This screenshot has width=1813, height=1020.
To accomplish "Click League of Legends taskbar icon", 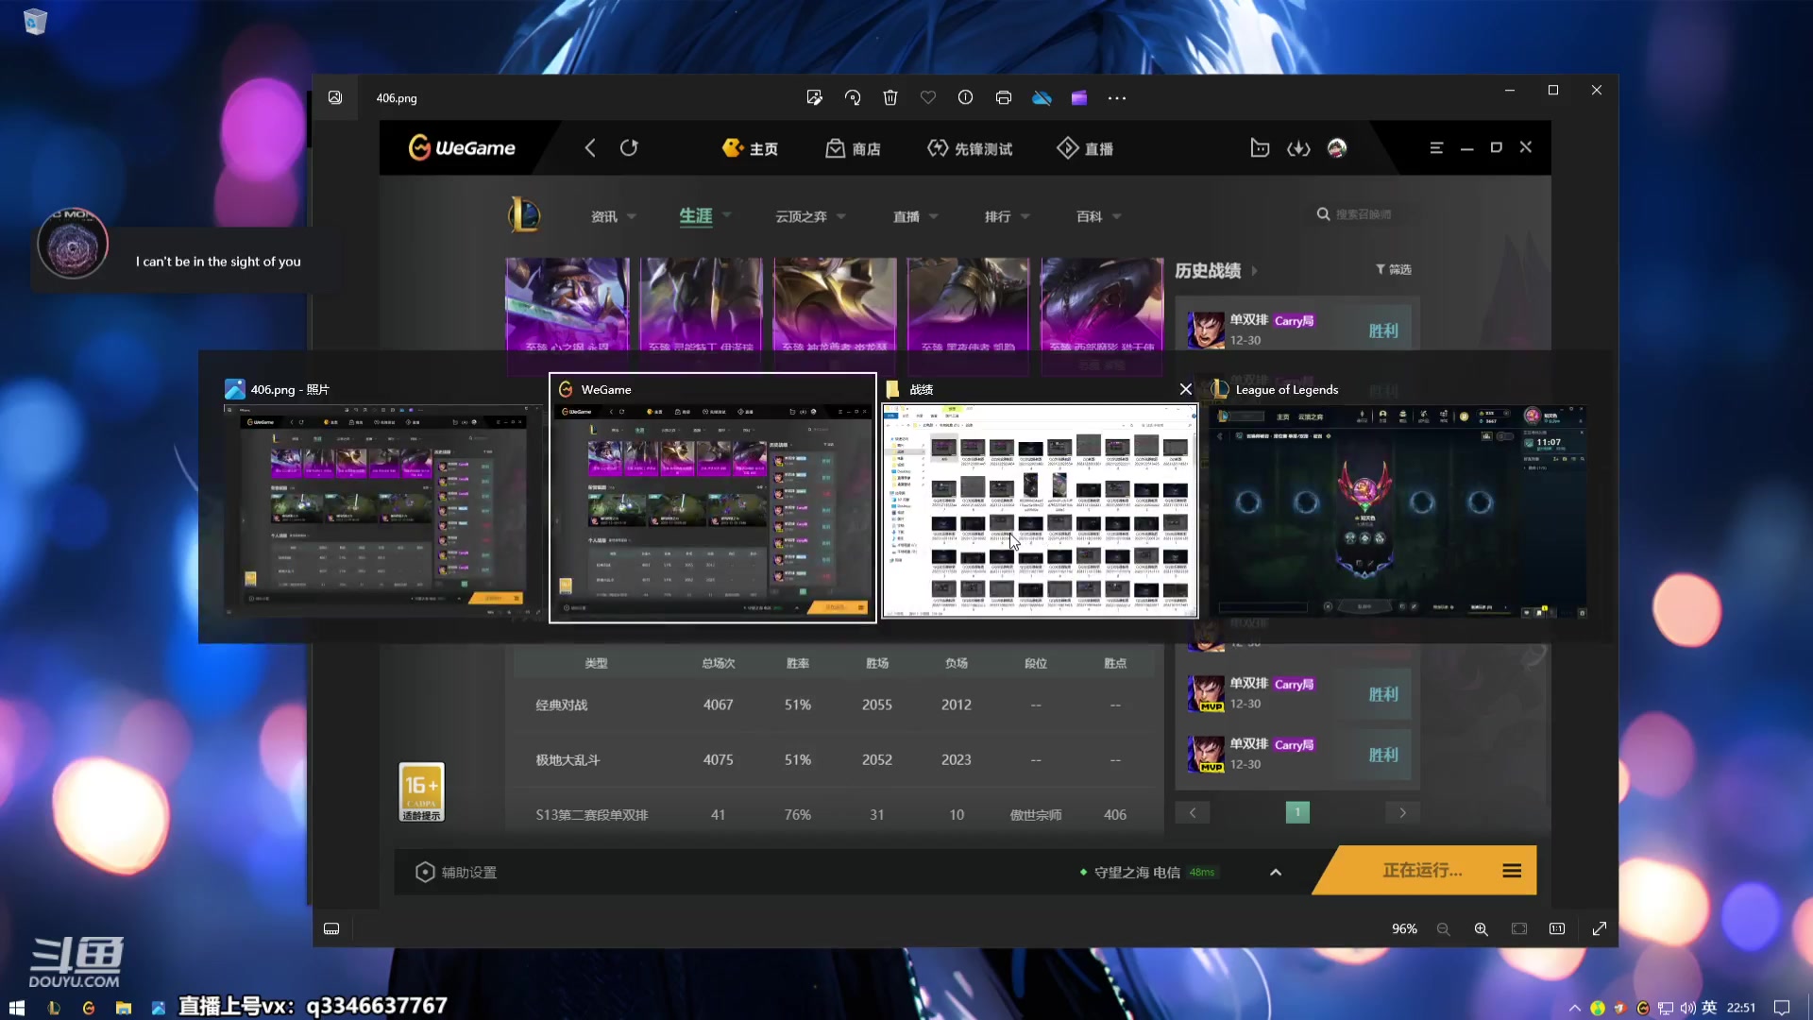I will tap(53, 1008).
